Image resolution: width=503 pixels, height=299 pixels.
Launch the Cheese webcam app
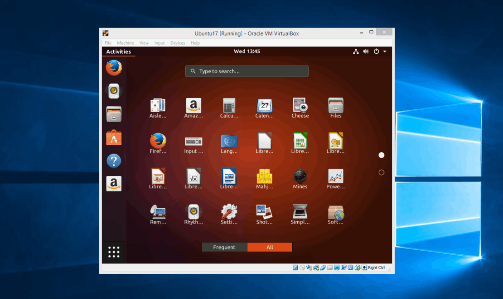pyautogui.click(x=300, y=108)
